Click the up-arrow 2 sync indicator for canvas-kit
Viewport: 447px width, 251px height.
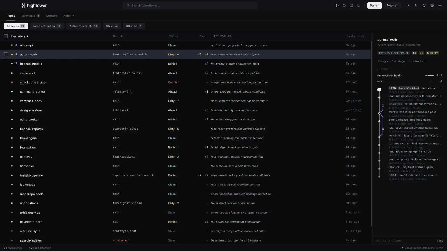pyautogui.click(x=206, y=73)
